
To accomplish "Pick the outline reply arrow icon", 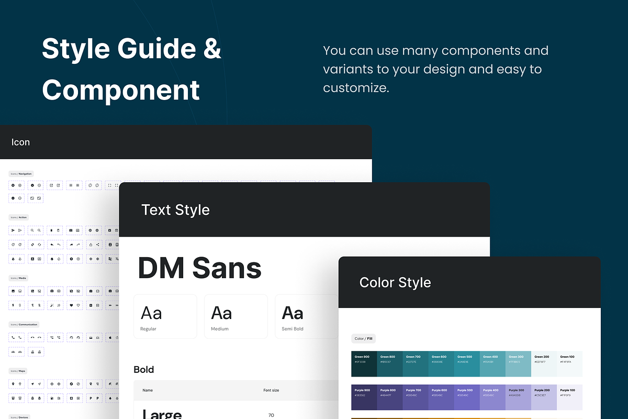I will tap(59, 245).
